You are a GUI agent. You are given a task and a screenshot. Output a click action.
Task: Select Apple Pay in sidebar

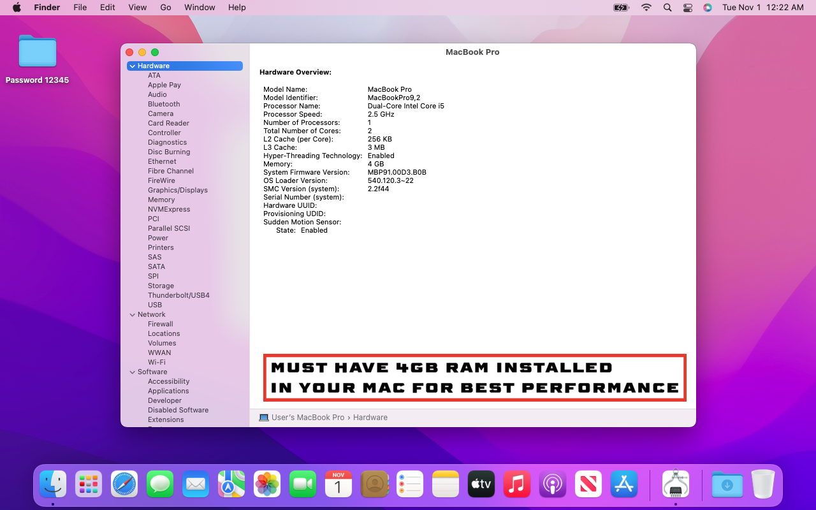point(164,85)
